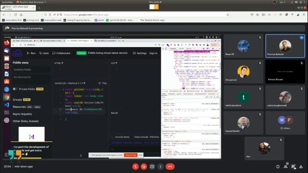This screenshot has height=173, width=308.
Task: Click the Run button in JSFiddle
Action: click(x=31, y=53)
